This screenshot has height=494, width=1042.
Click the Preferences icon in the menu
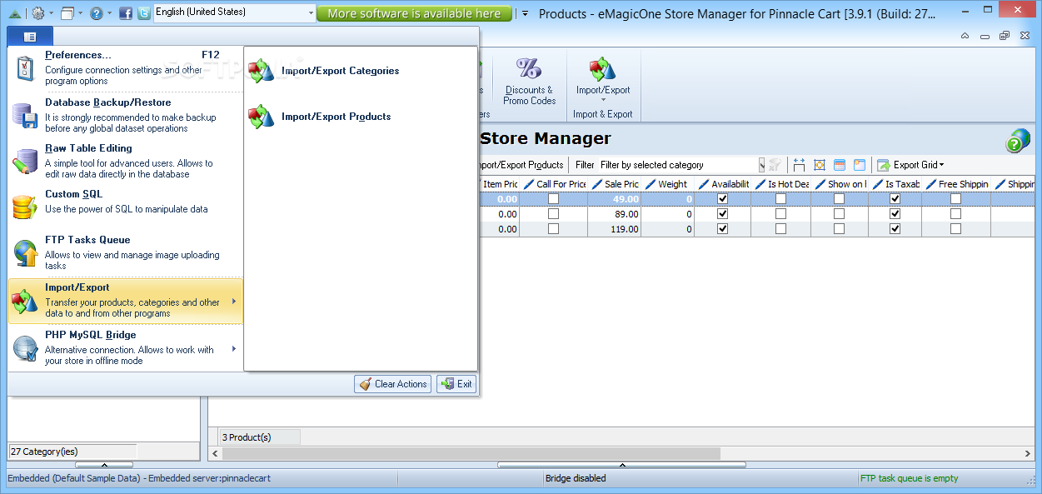[26, 67]
